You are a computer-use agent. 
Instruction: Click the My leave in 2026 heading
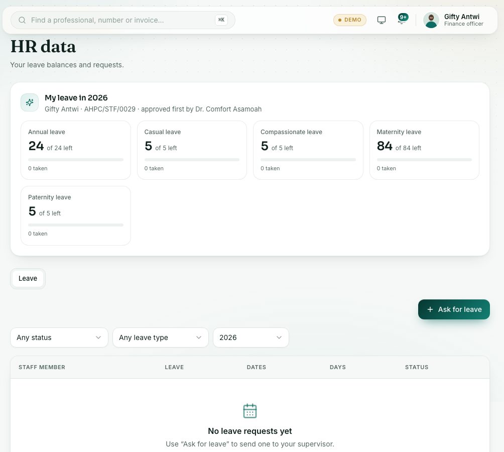[76, 98]
